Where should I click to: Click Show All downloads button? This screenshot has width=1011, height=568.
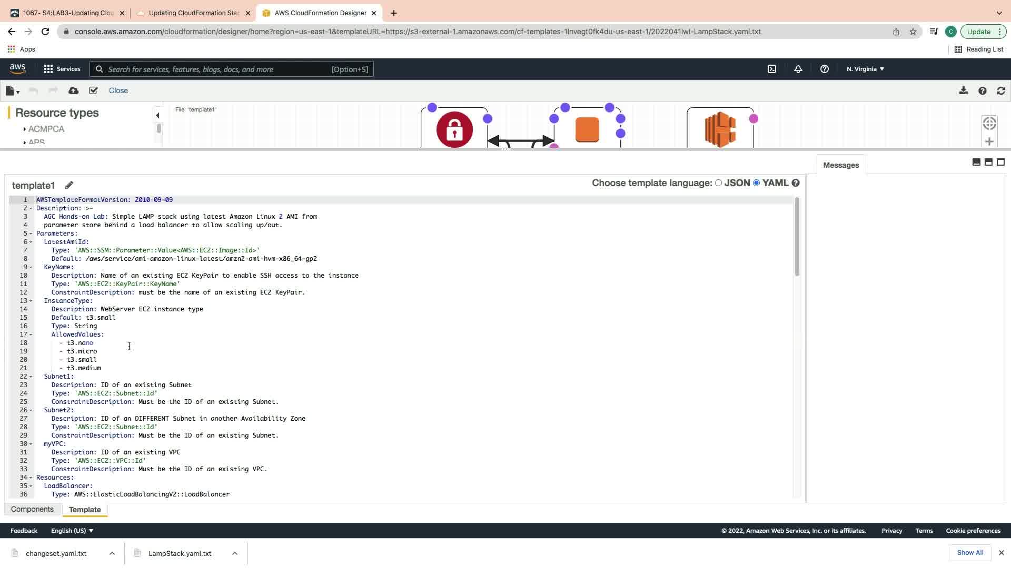coord(970,553)
